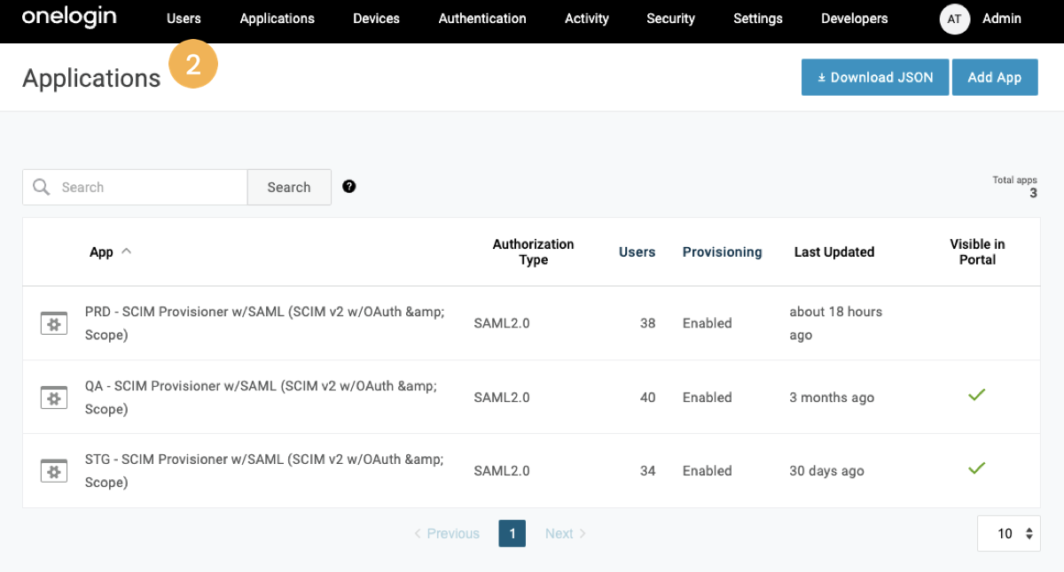1064x572 pixels.
Task: Click the Search button
Action: coord(289,187)
